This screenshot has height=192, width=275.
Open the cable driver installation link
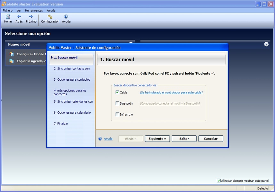click(171, 92)
